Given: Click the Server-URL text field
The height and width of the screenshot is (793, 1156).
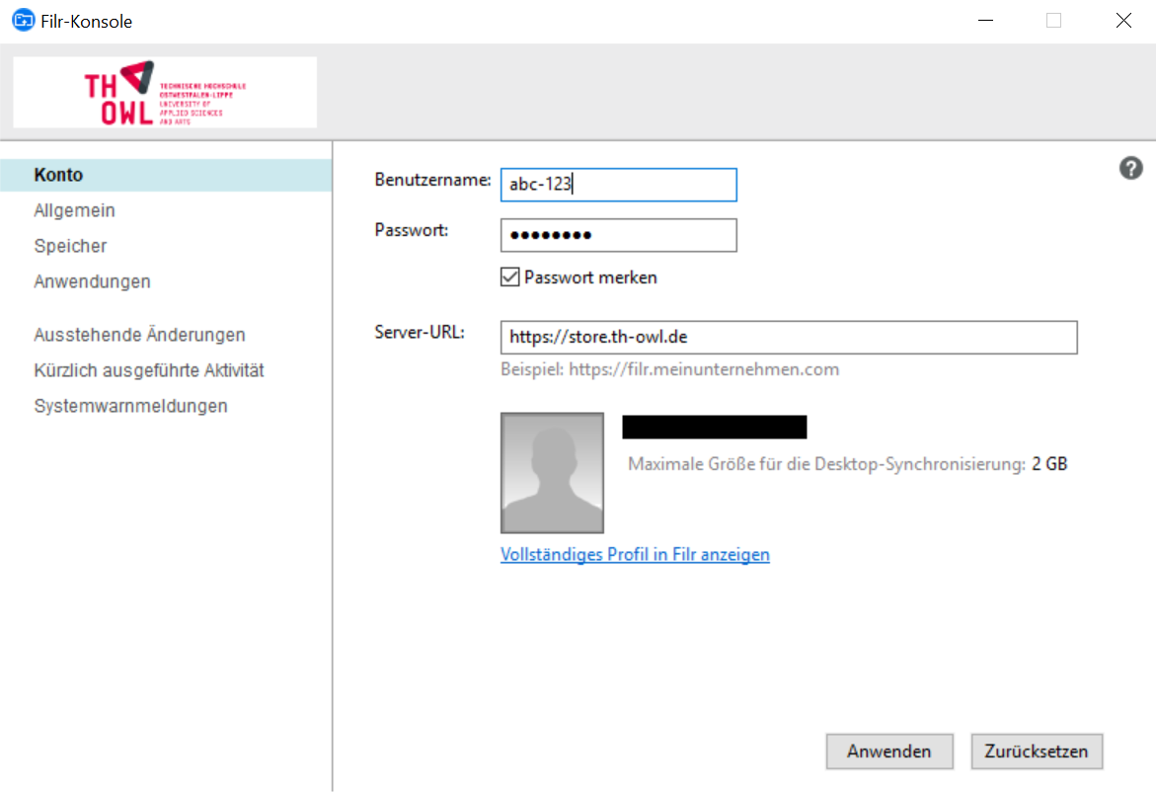Looking at the screenshot, I should tap(788, 337).
